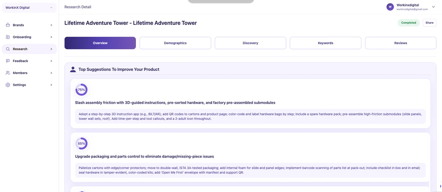The height and width of the screenshot is (192, 442).
Task: Expand the Brands menu chevron
Action: (x=51, y=25)
